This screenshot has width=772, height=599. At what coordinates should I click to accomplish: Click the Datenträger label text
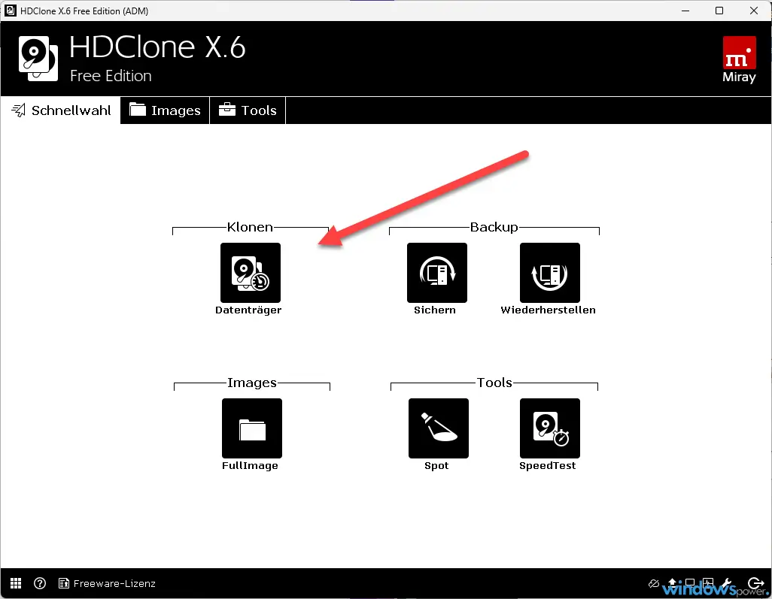248,310
